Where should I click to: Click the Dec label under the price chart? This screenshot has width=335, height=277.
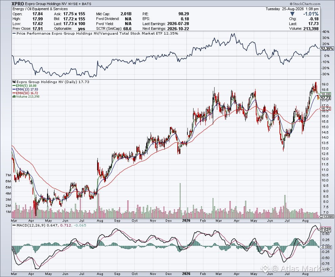point(169,220)
